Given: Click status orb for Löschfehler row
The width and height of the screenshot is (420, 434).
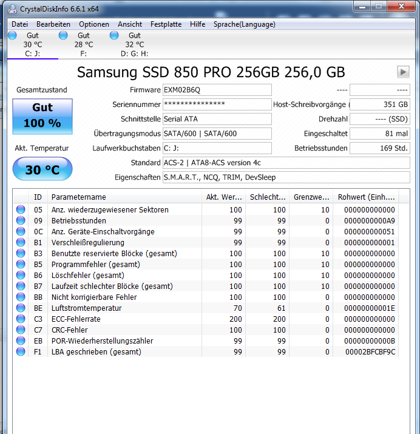Looking at the screenshot, I should (21, 275).
